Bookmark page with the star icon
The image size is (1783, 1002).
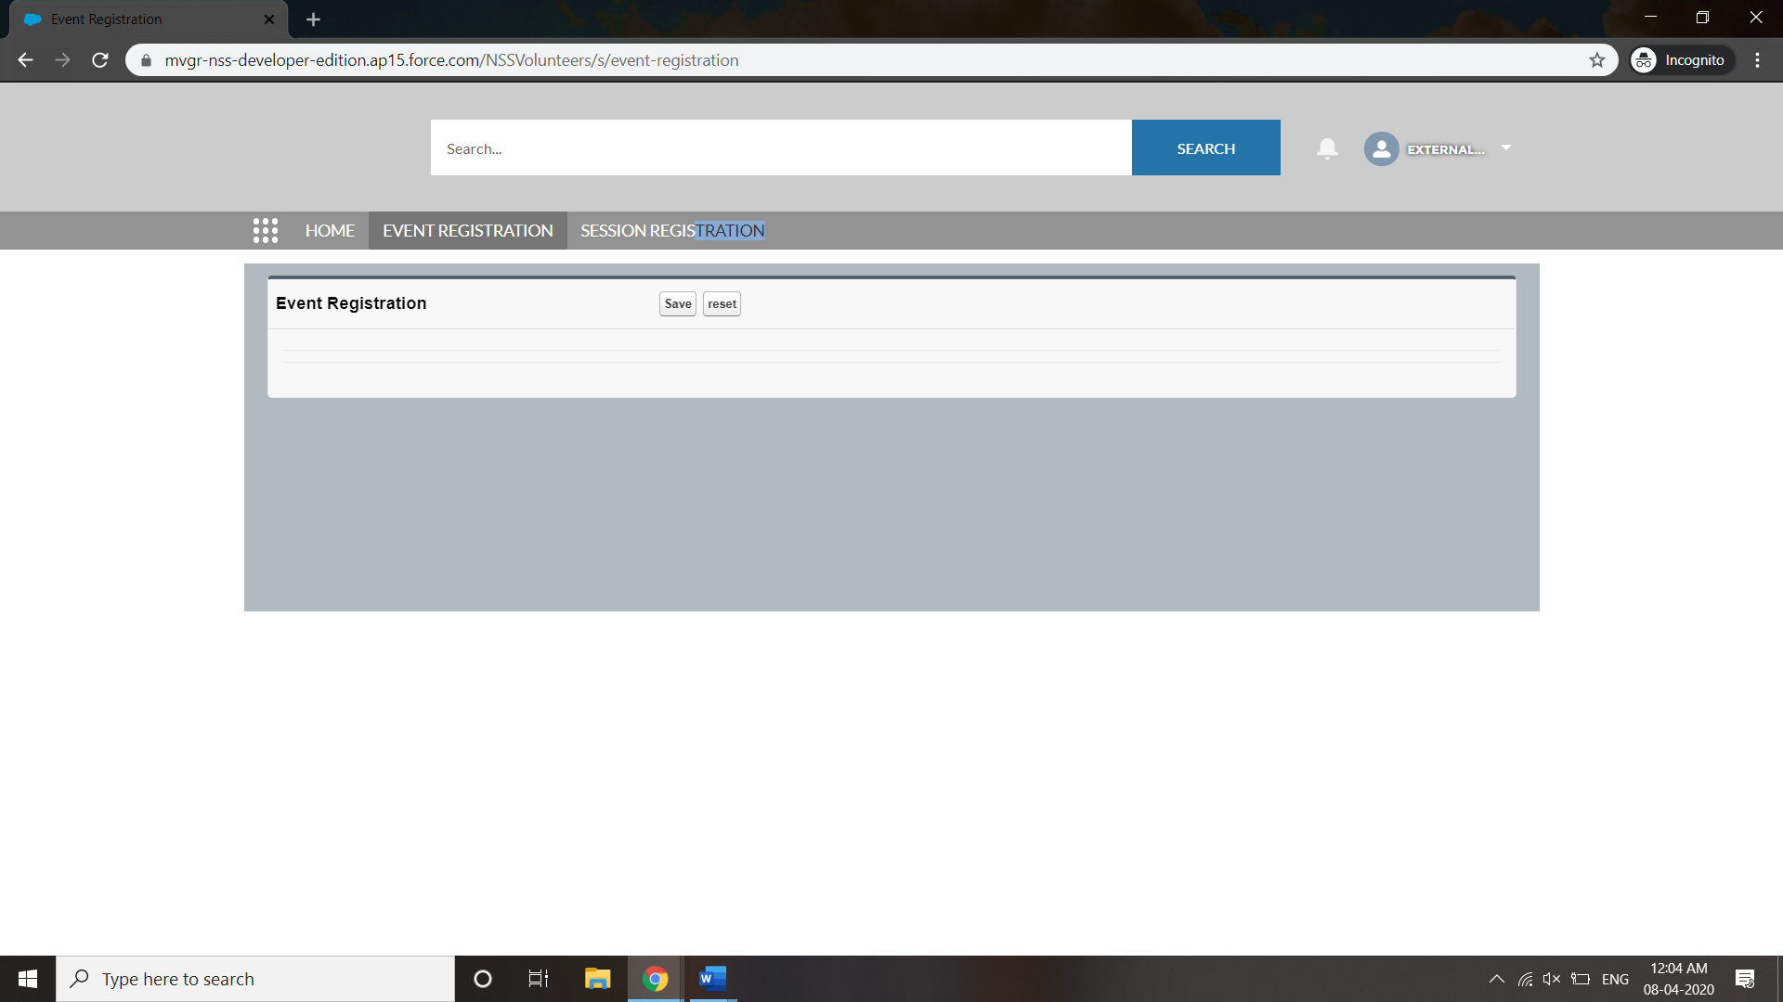[x=1597, y=60]
